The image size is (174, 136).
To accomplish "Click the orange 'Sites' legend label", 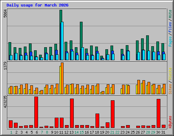I will click(x=170, y=89).
